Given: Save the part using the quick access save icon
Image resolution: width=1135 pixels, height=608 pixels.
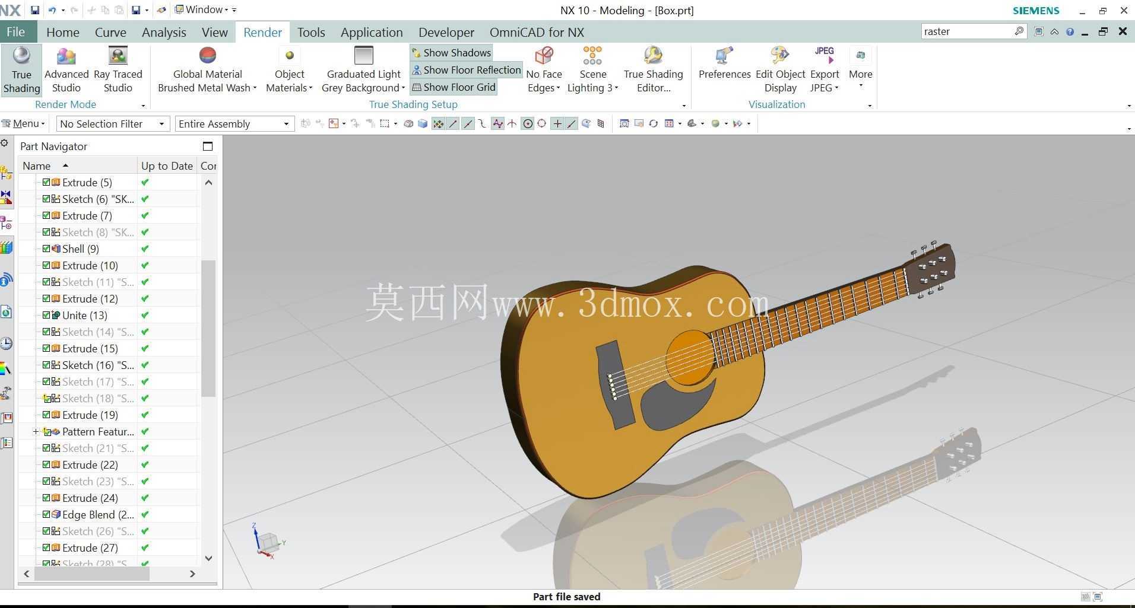Looking at the screenshot, I should 35,10.
